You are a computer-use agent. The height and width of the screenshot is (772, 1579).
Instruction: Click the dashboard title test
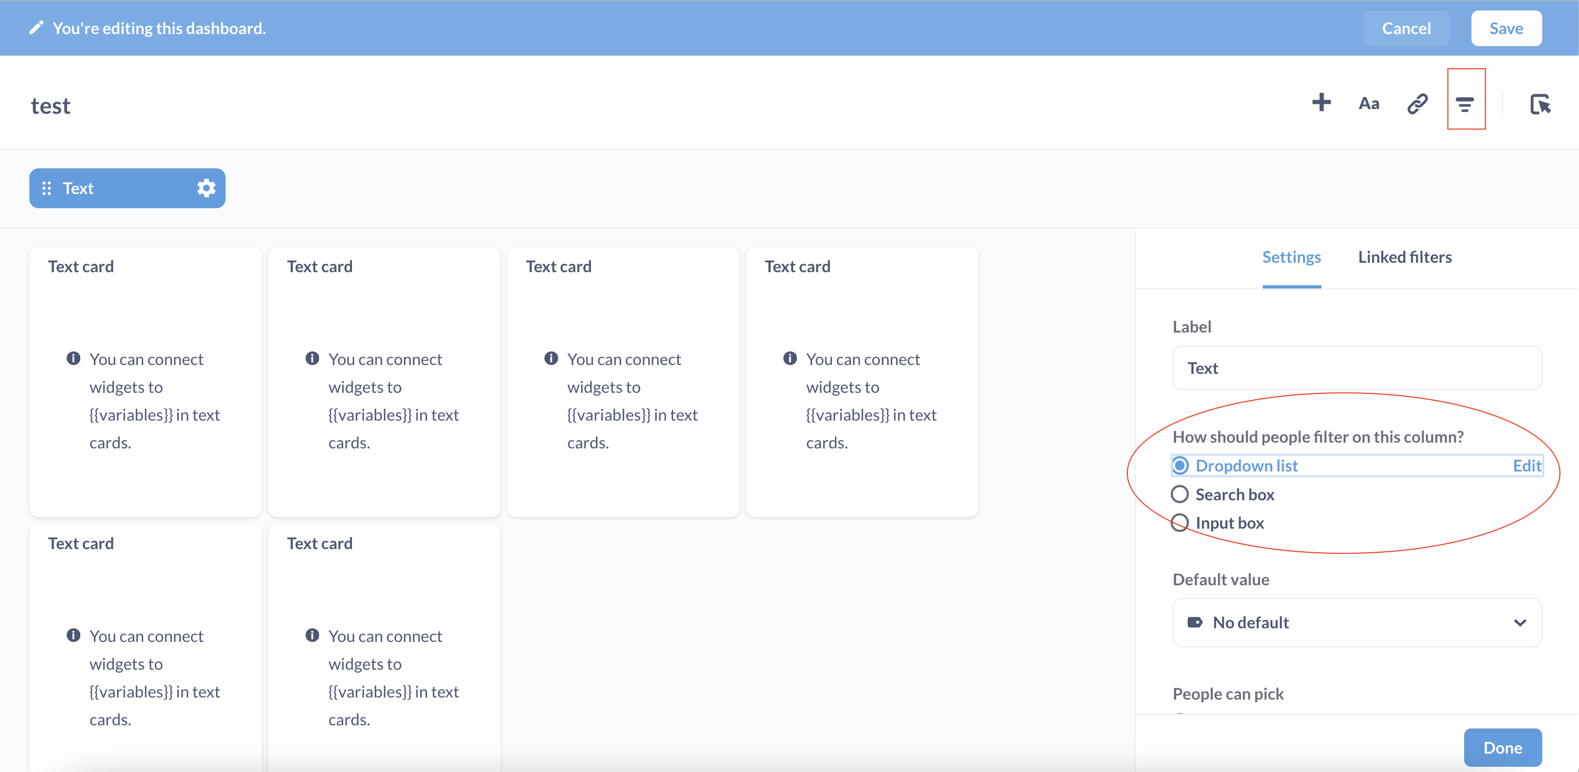point(51,106)
